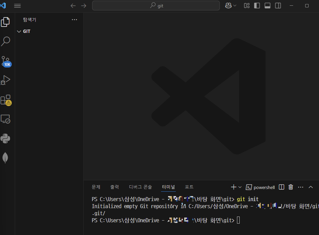
Task: Open Source Control view with 10K badge
Action: (6, 61)
